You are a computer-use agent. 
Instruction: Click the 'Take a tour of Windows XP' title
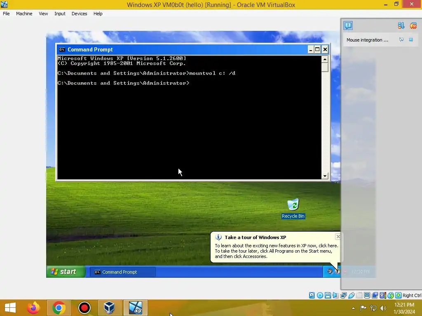tap(256, 237)
